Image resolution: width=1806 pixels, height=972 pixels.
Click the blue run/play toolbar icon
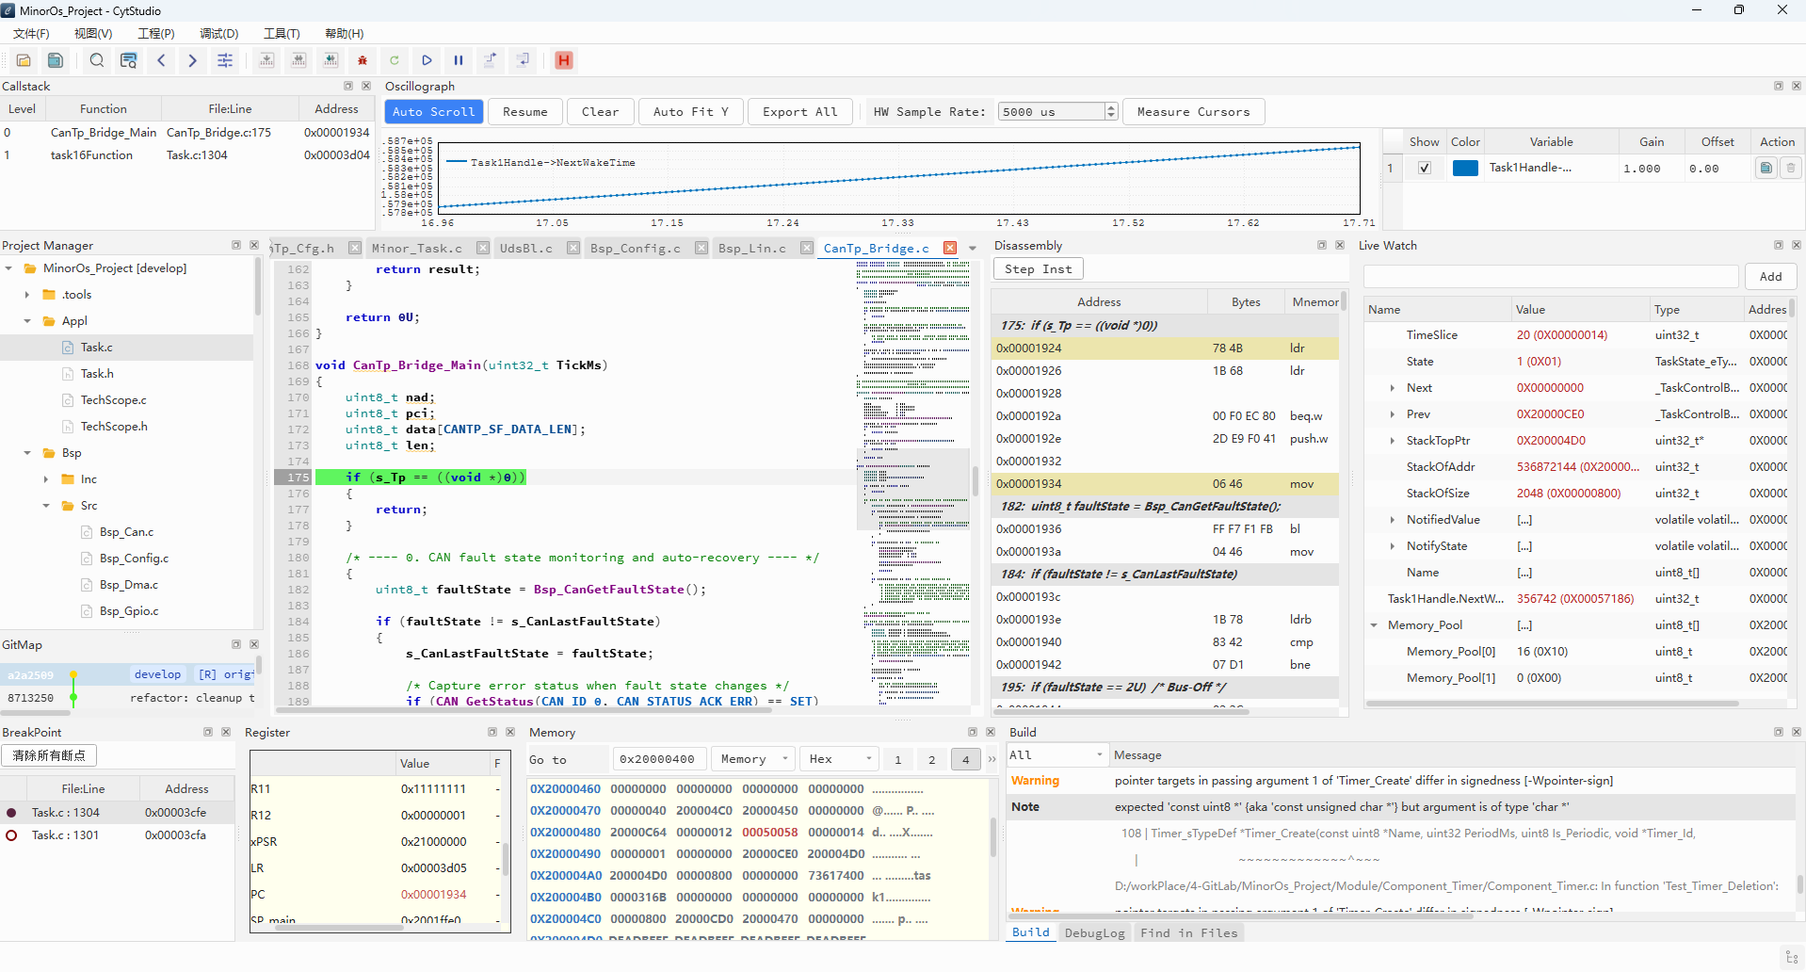[x=427, y=60]
